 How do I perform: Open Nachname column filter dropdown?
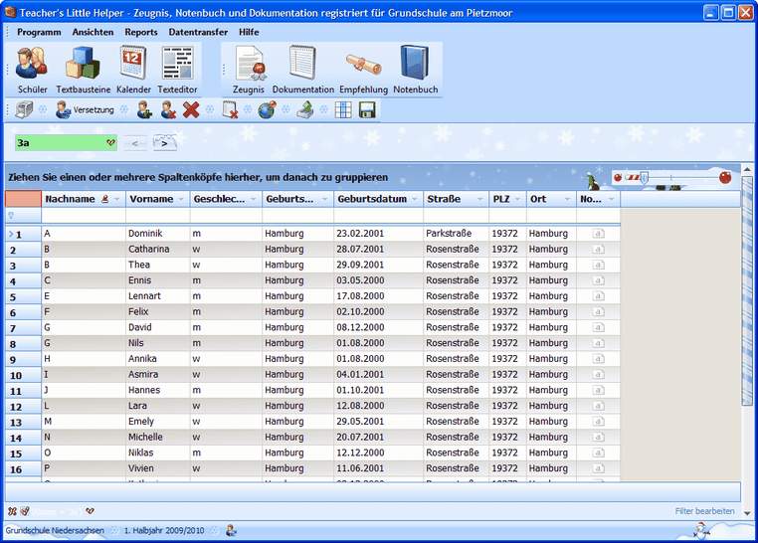click(116, 199)
